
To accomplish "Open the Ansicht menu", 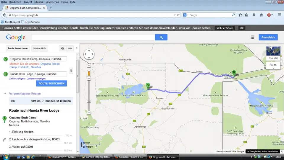I will 28,2.
